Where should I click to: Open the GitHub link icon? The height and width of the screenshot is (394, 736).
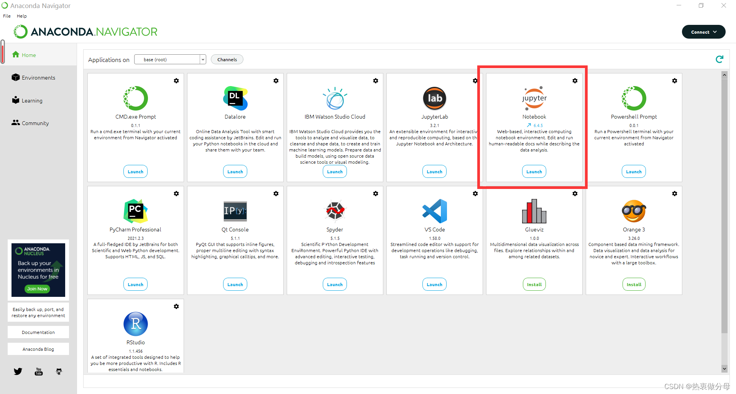click(x=59, y=371)
